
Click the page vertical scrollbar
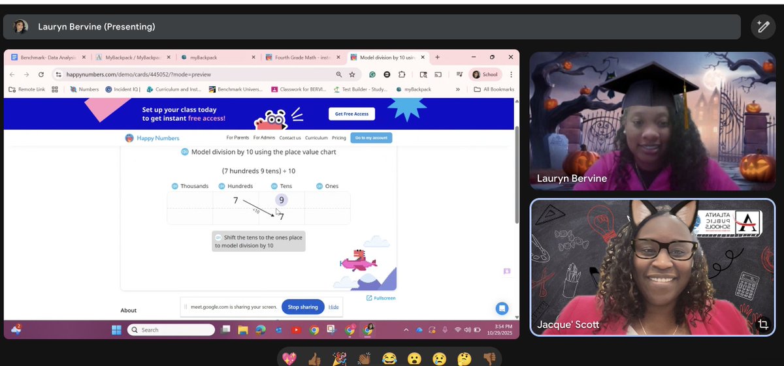pos(516,176)
